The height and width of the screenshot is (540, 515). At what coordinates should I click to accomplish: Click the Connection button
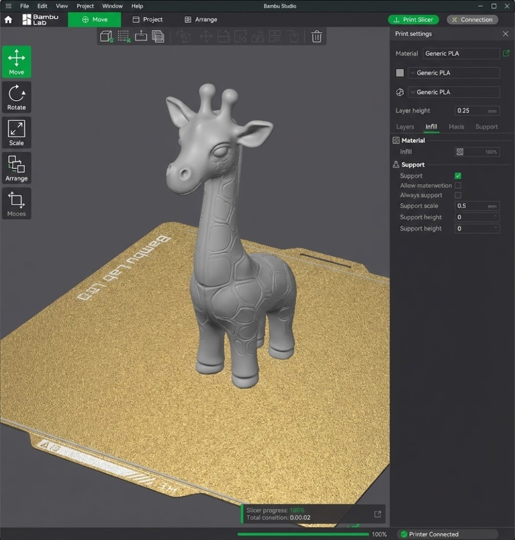click(472, 20)
